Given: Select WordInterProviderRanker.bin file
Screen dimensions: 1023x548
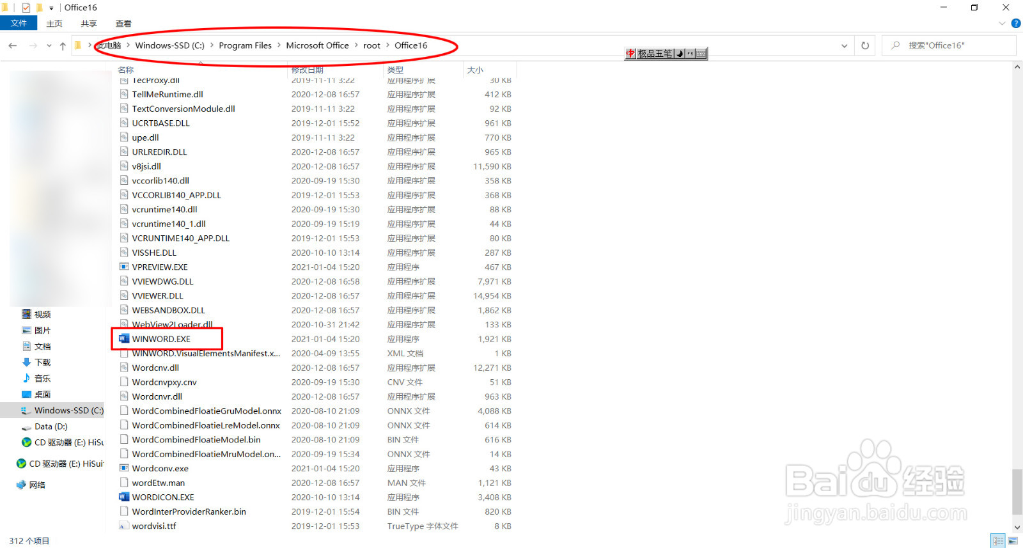Looking at the screenshot, I should click(189, 512).
